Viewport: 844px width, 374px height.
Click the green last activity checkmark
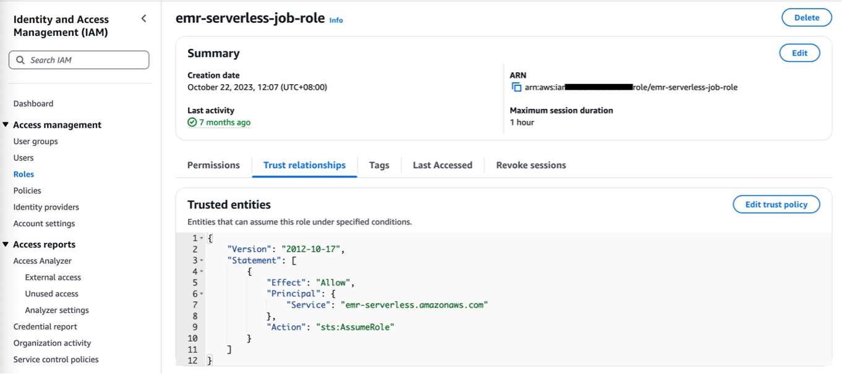[192, 122]
